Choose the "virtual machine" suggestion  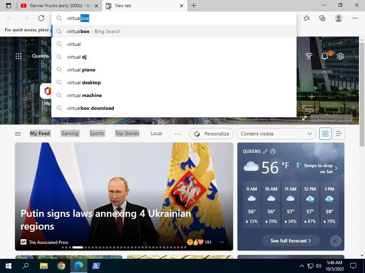point(174,95)
